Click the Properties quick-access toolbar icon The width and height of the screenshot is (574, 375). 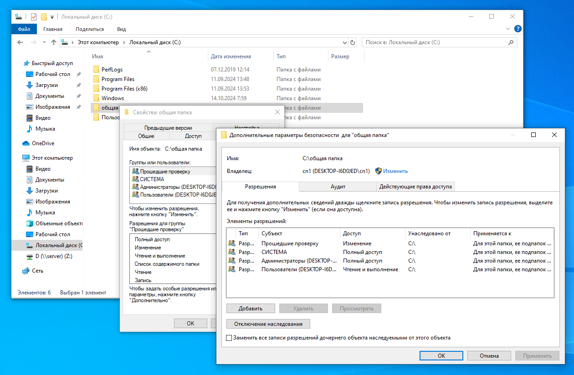point(34,17)
